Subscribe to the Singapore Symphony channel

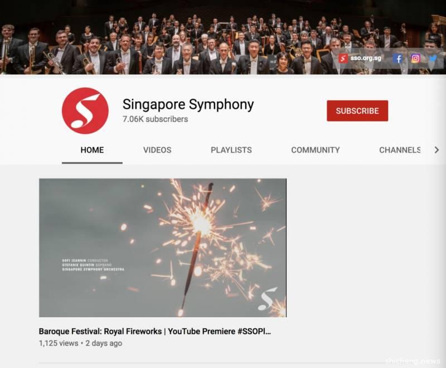coord(357,110)
